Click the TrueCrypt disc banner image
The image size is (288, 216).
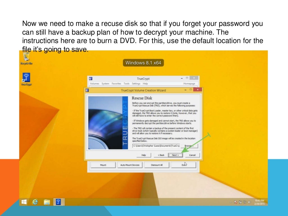108,123
